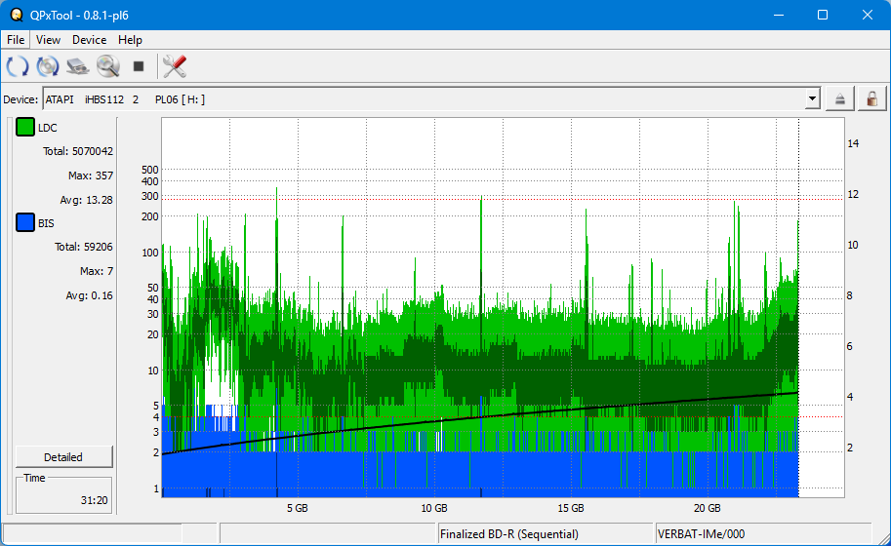
Task: Open the File menu
Action: [x=16, y=40]
